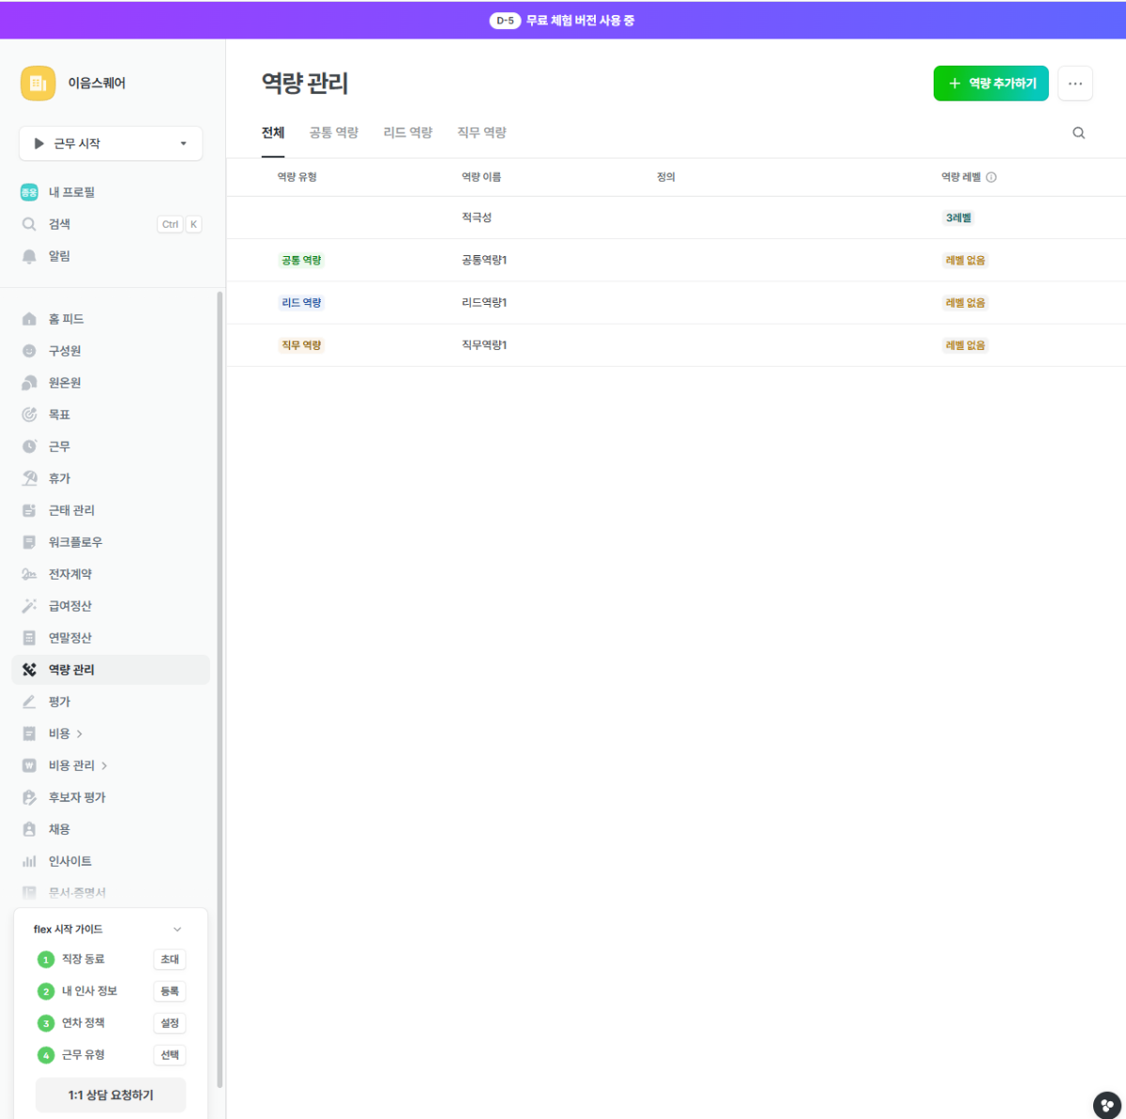Click the info icon beside 역량 레벨
The width and height of the screenshot is (1126, 1119).
point(992,177)
